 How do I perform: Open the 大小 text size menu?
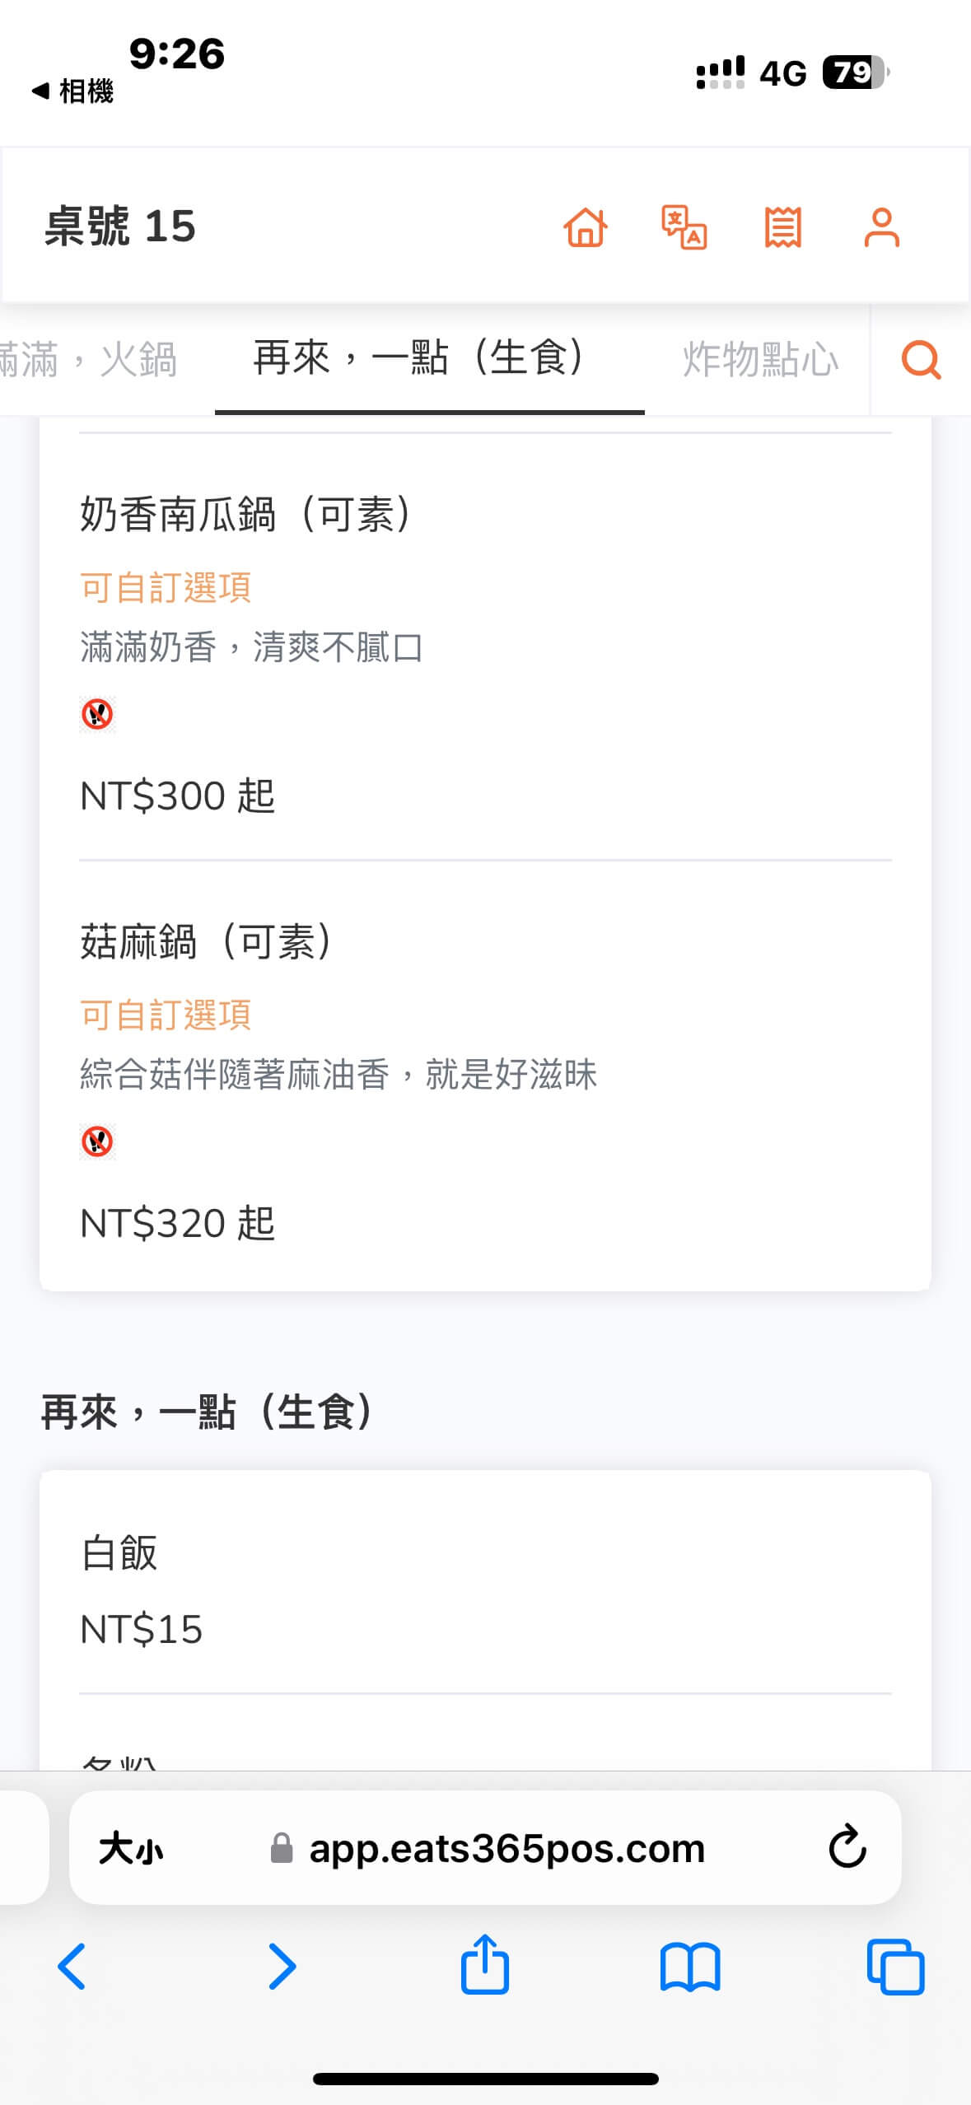point(131,1848)
